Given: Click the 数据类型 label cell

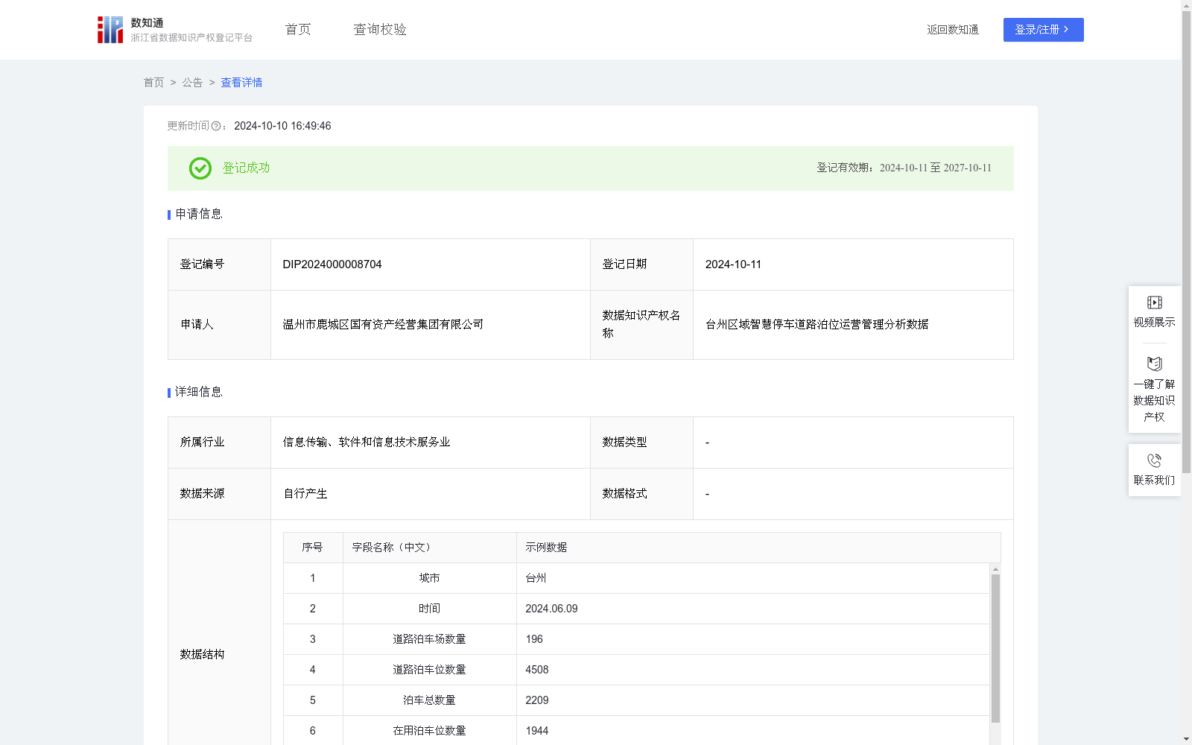Looking at the screenshot, I should 641,443.
